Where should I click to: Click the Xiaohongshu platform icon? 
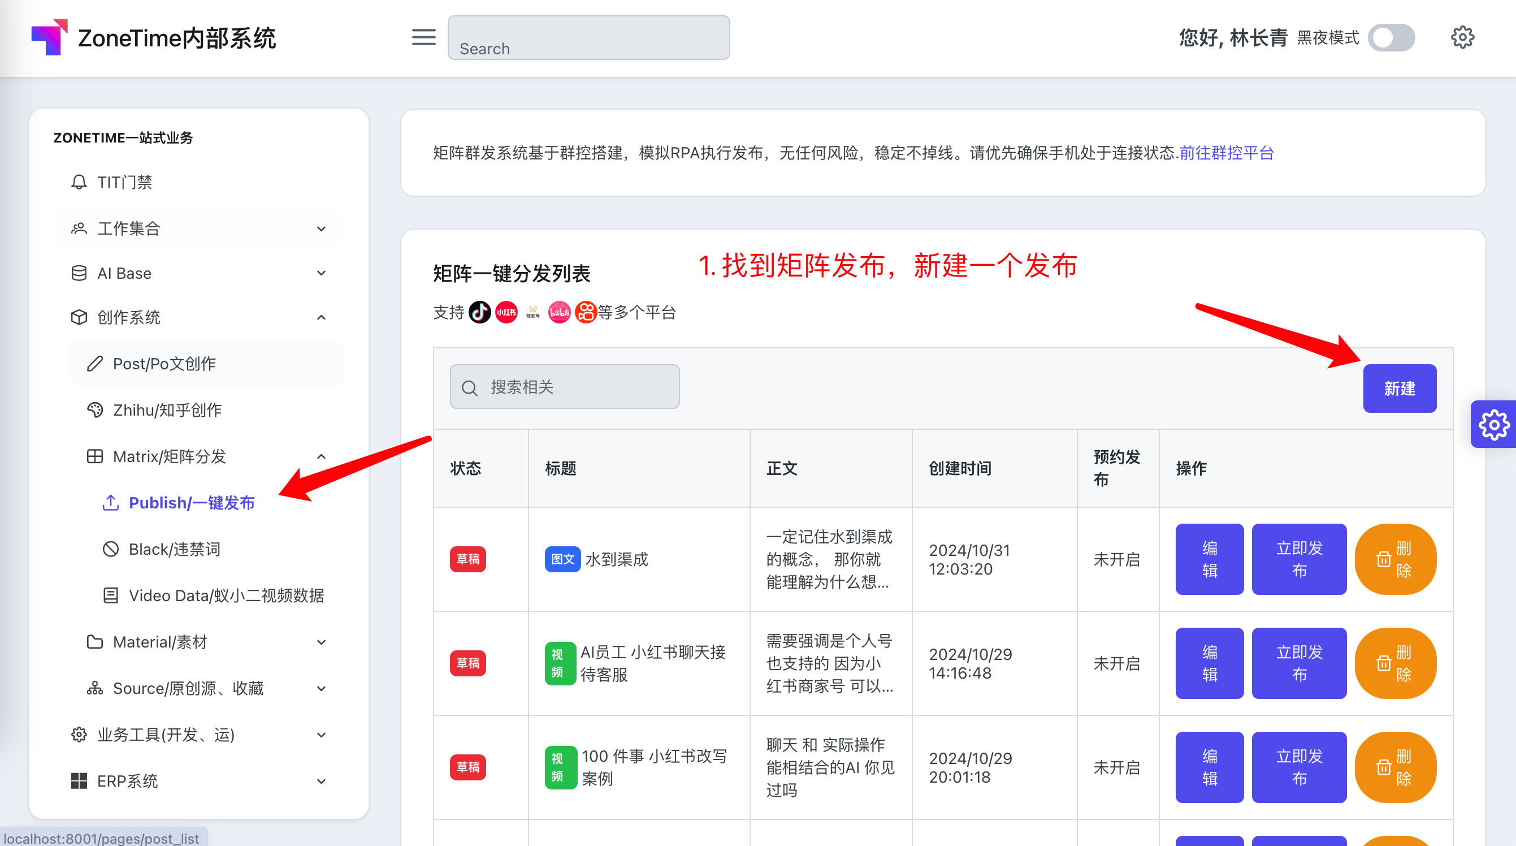[506, 312]
